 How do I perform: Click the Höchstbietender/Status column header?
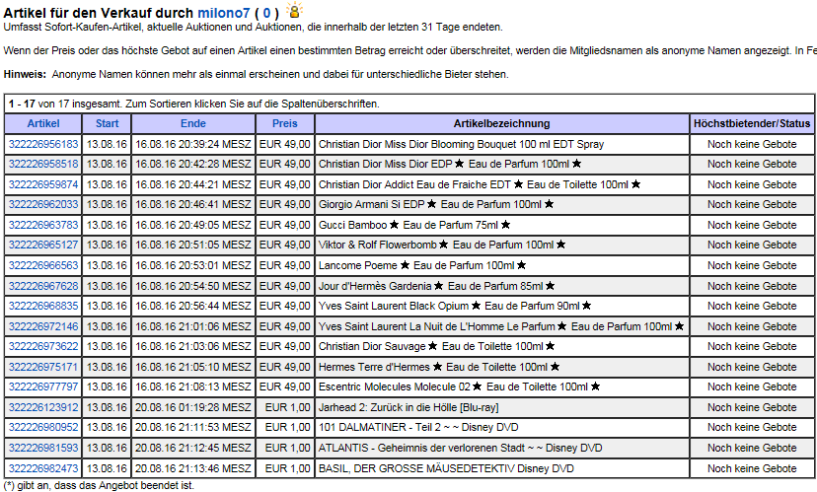click(x=752, y=123)
